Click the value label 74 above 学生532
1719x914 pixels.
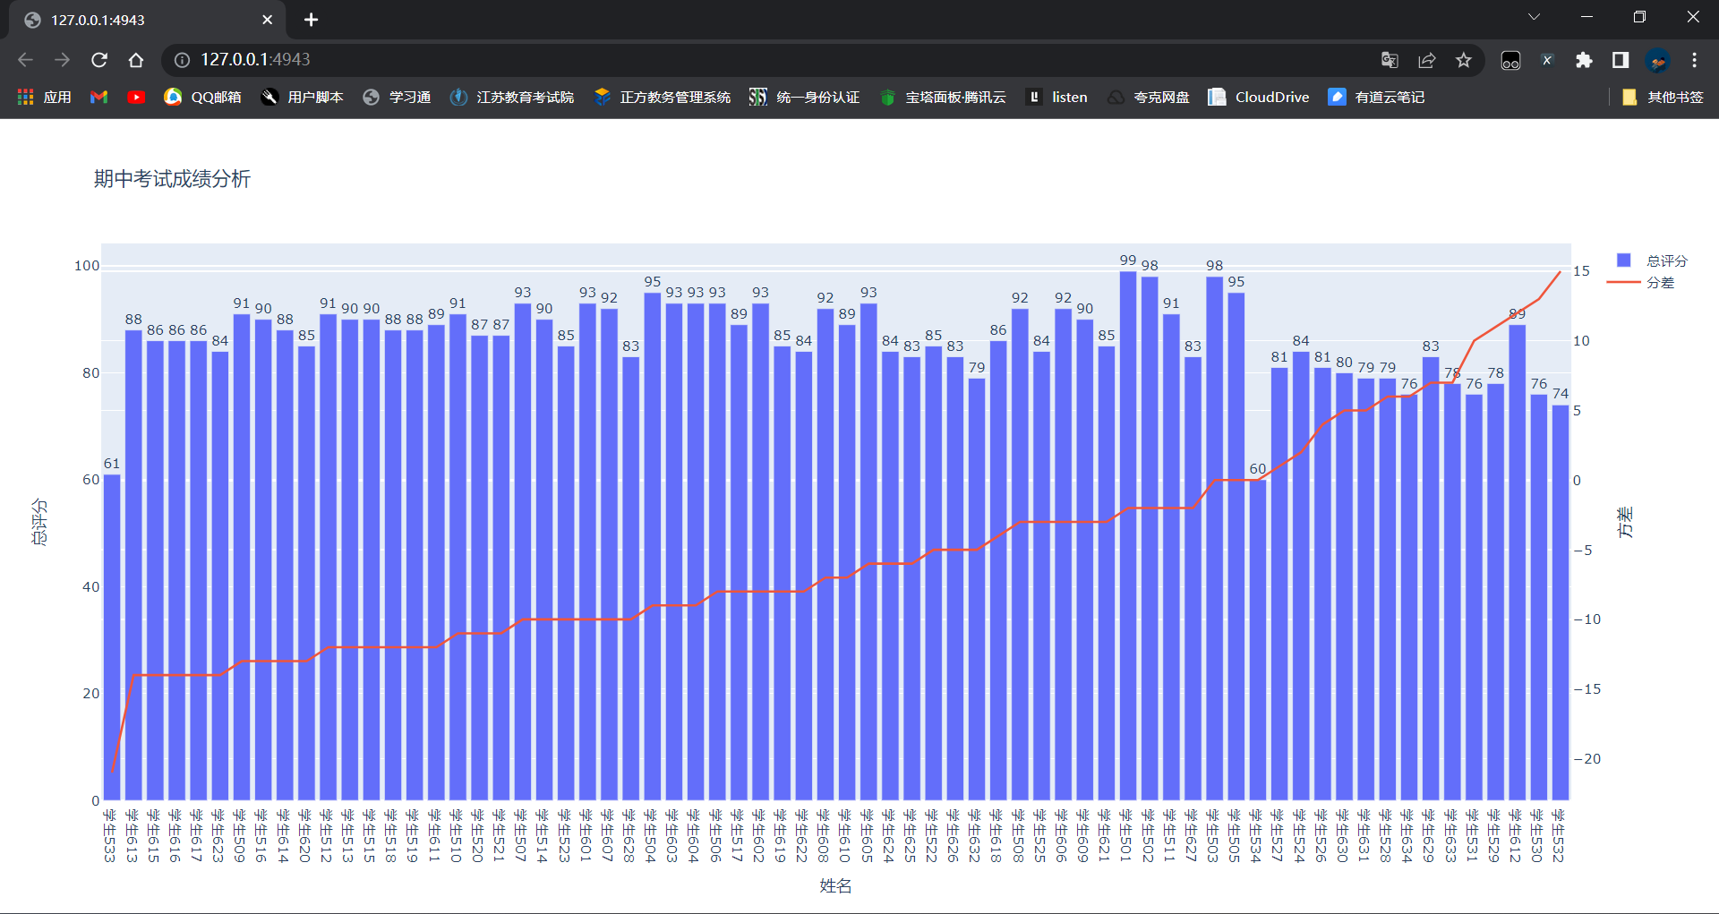[1561, 394]
